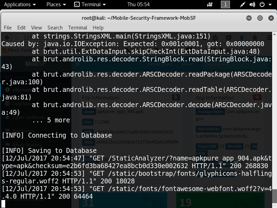Click Binary Analysis in MobSF sidebar
Image resolution: width=277 pixels, height=208 pixels.
point(27,145)
